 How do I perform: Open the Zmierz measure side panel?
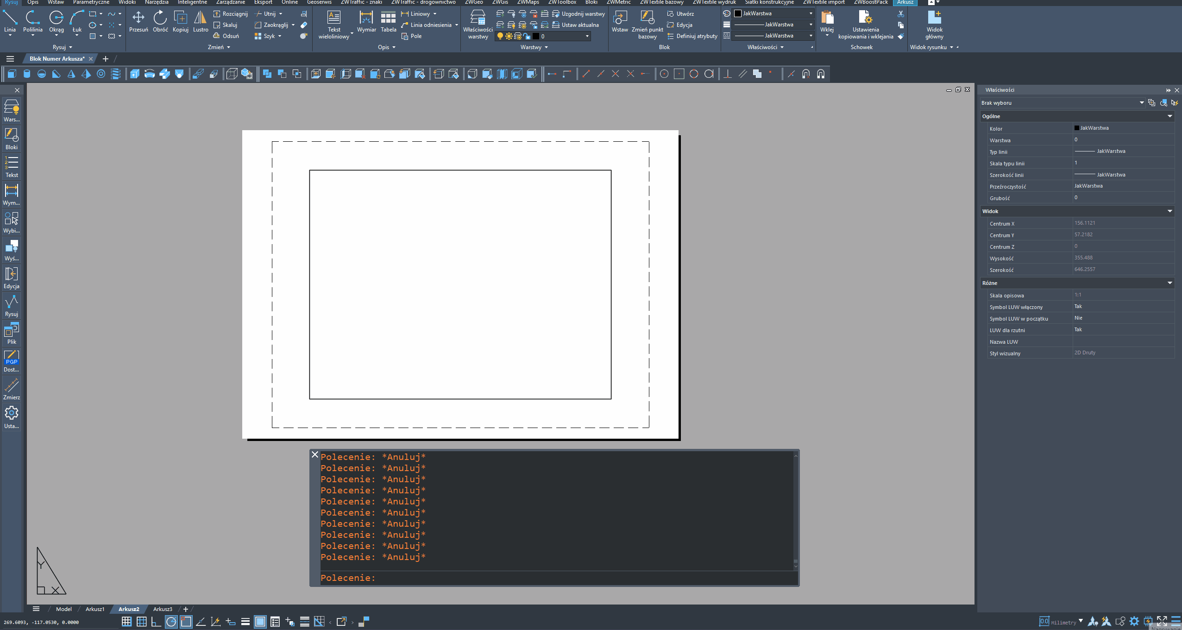tap(11, 389)
